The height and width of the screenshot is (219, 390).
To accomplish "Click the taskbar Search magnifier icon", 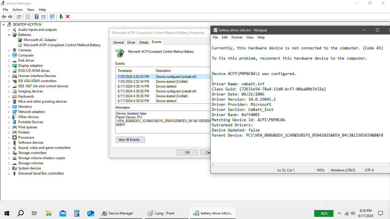I will pyautogui.click(x=21, y=213).
